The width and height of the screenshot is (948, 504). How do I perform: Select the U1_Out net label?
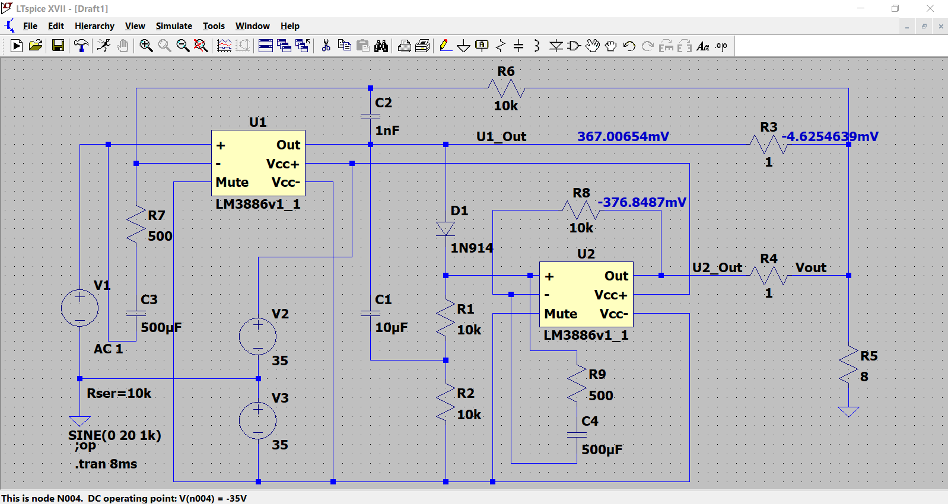click(501, 136)
